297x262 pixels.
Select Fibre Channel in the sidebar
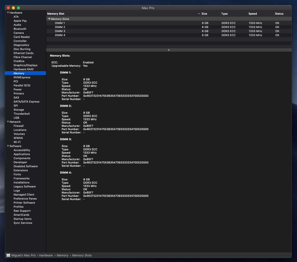pos(23,57)
